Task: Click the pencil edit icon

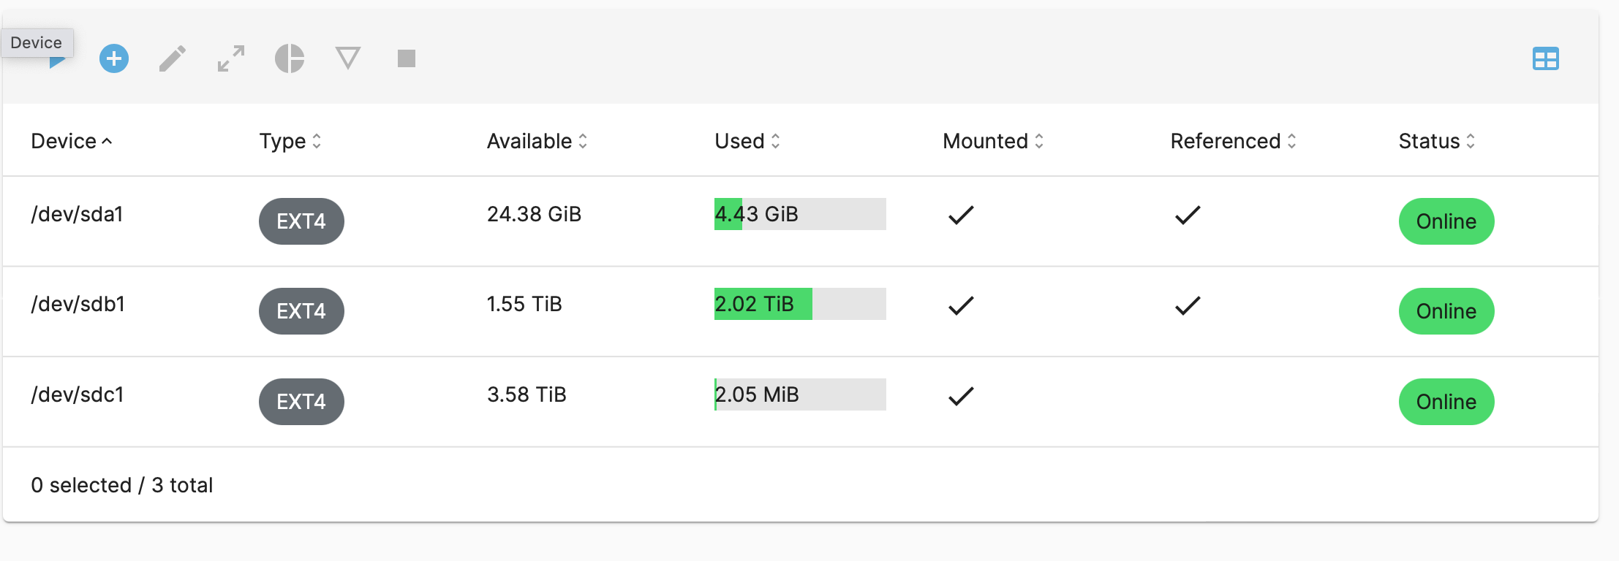Action: (x=173, y=58)
